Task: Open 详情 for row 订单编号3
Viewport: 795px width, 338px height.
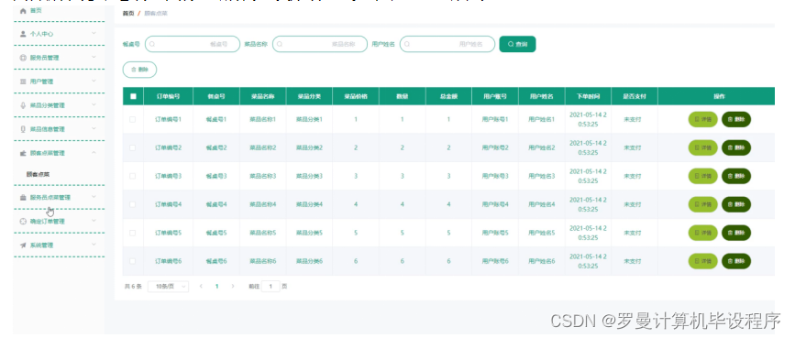Action: click(x=702, y=177)
